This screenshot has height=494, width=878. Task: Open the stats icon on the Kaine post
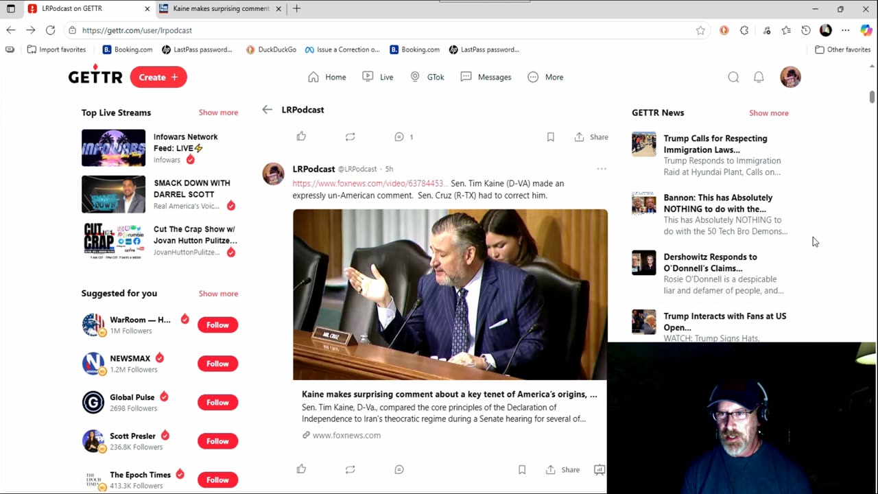[599, 469]
